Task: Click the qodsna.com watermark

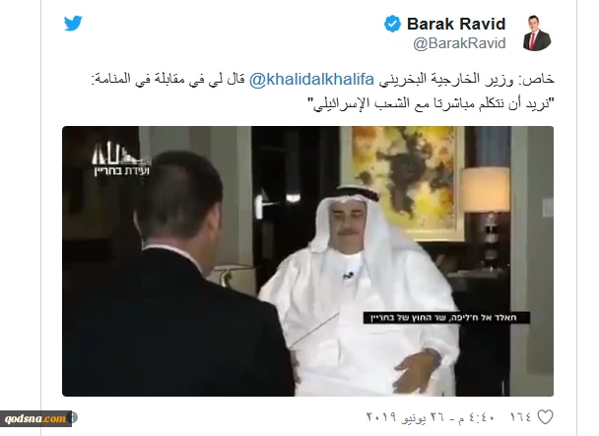Action: [35, 418]
